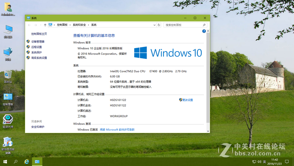Click the System window title bar icon
The image size is (294, 166).
(x=28, y=18)
